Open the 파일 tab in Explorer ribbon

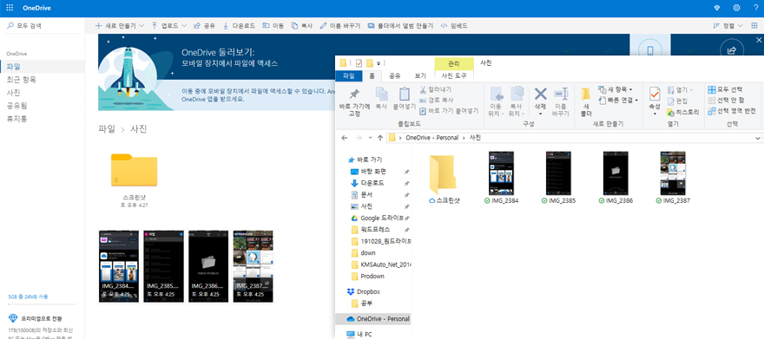coord(349,76)
